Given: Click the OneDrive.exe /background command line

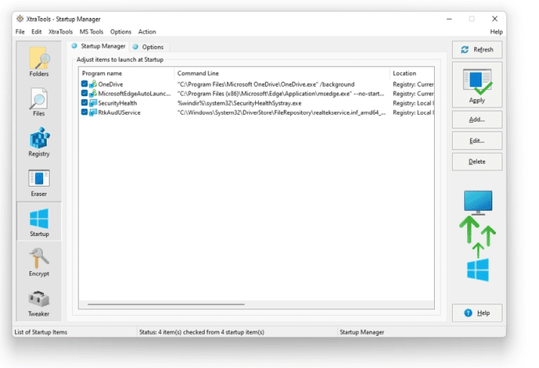Looking at the screenshot, I should [266, 84].
